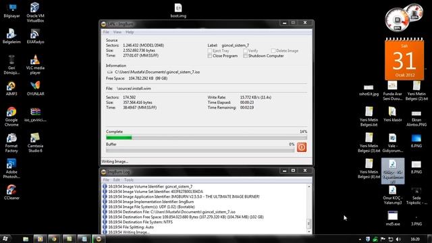Click the Complete progress bar
The image size is (432, 243).
207,138
